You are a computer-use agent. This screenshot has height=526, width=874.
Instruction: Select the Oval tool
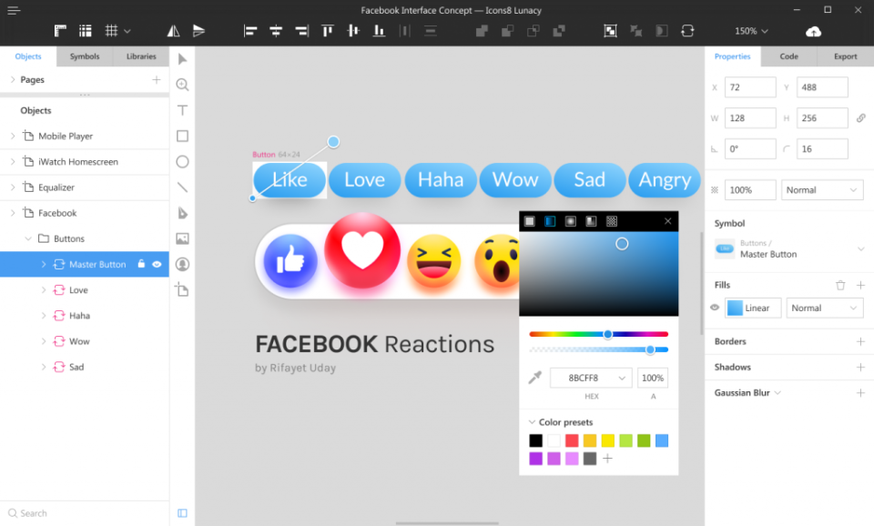click(182, 162)
